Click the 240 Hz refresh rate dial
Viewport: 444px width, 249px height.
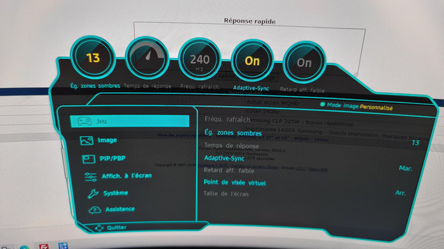200,59
